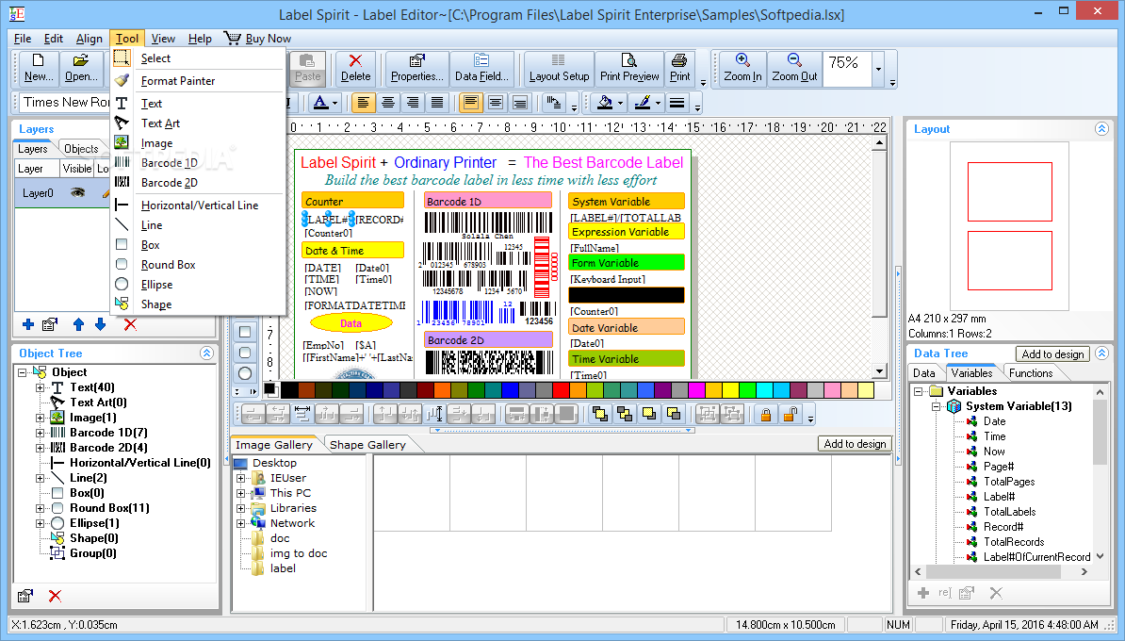
Task: Open the fill color dropdown arrow
Action: pyautogui.click(x=621, y=104)
